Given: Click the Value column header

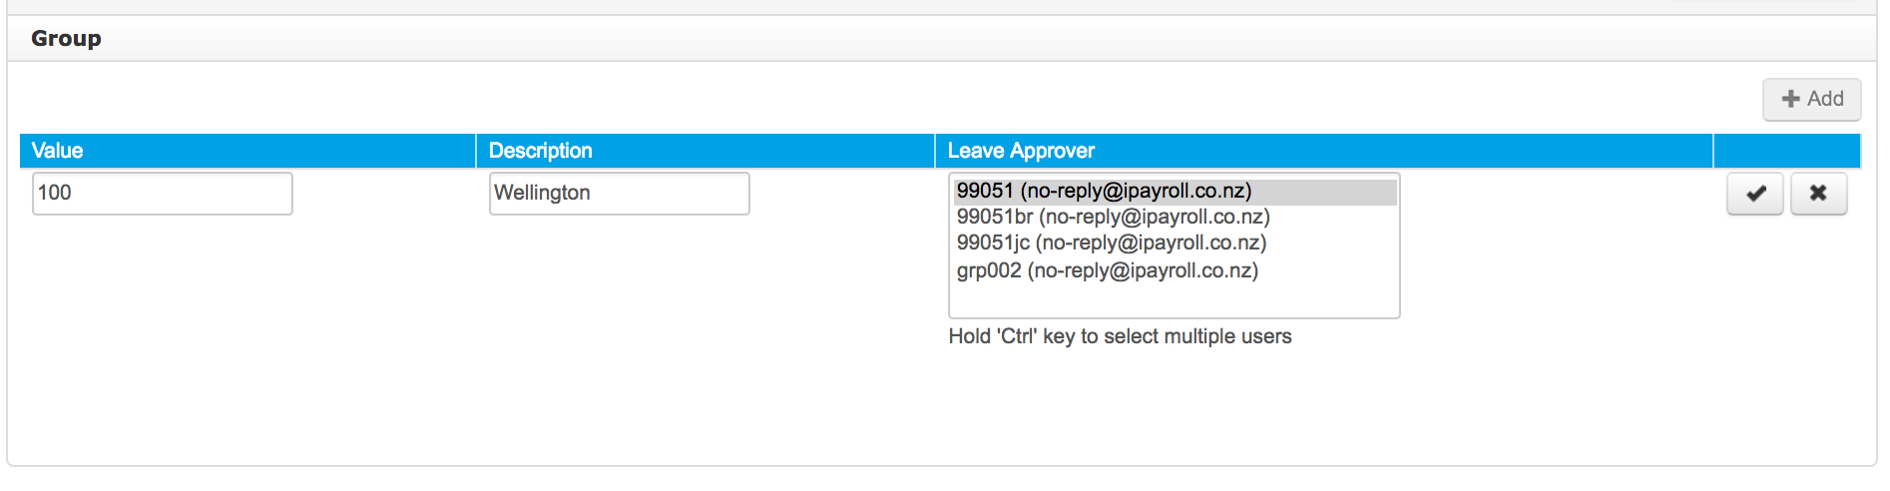Looking at the screenshot, I should (247, 151).
